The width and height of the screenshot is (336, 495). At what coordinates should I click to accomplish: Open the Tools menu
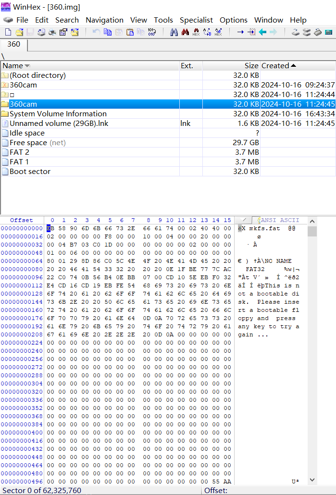[x=163, y=20]
